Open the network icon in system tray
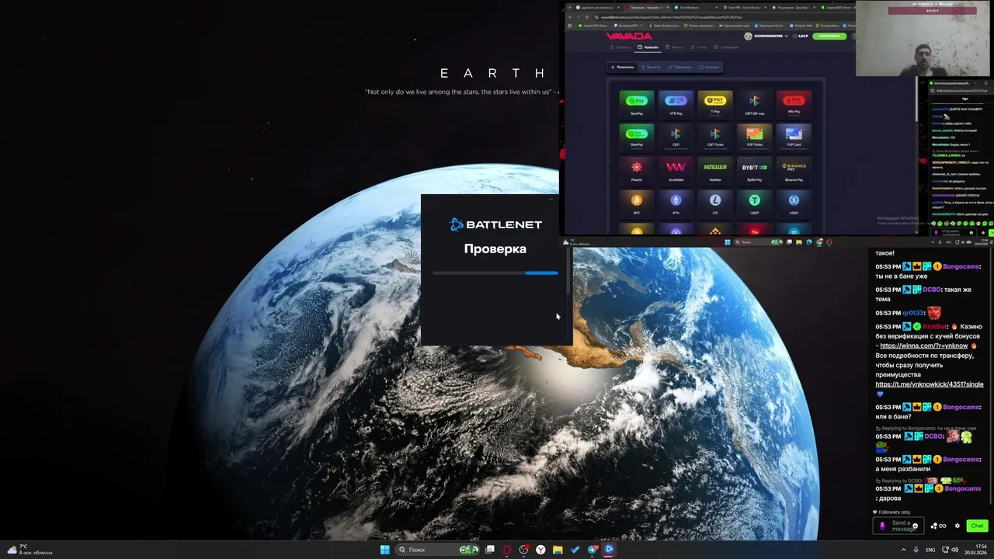 point(945,550)
